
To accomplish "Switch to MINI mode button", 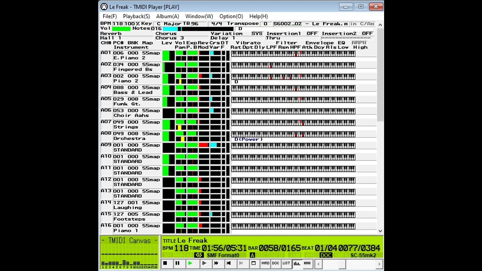I will [x=307, y=263].
